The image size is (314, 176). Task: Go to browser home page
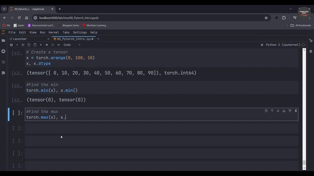tap(26, 18)
